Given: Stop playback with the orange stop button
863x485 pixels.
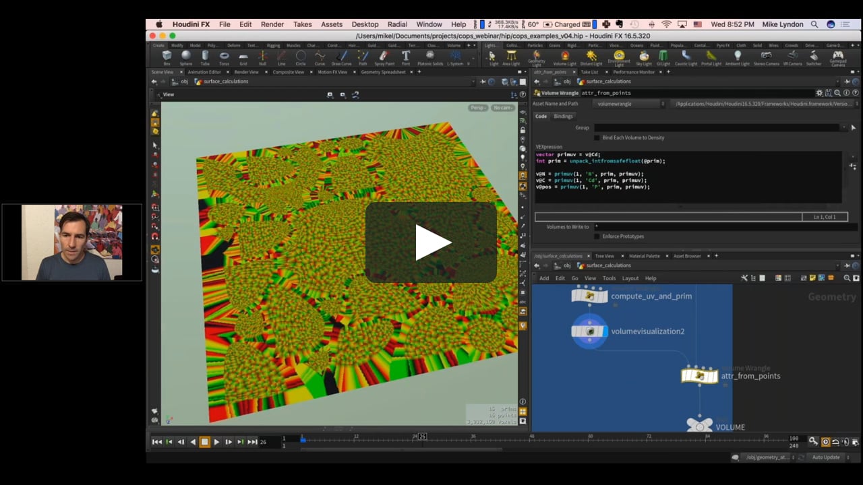Looking at the screenshot, I should 204,442.
